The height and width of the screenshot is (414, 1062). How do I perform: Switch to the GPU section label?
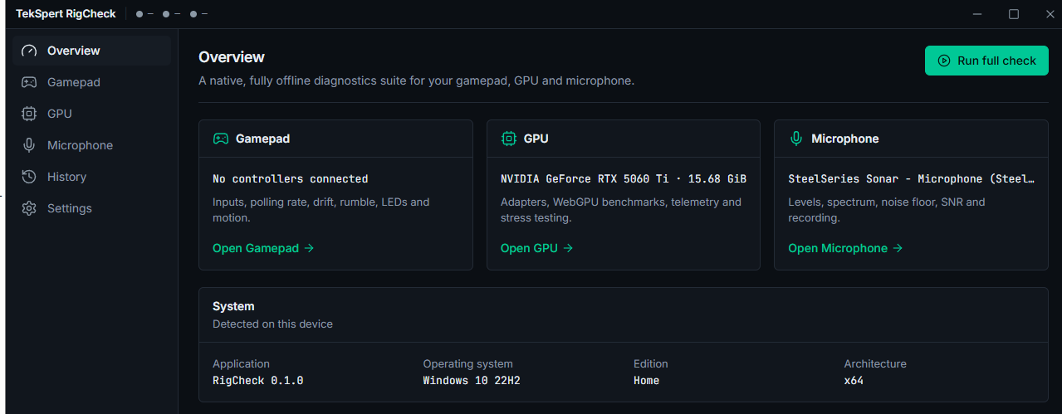click(x=60, y=114)
